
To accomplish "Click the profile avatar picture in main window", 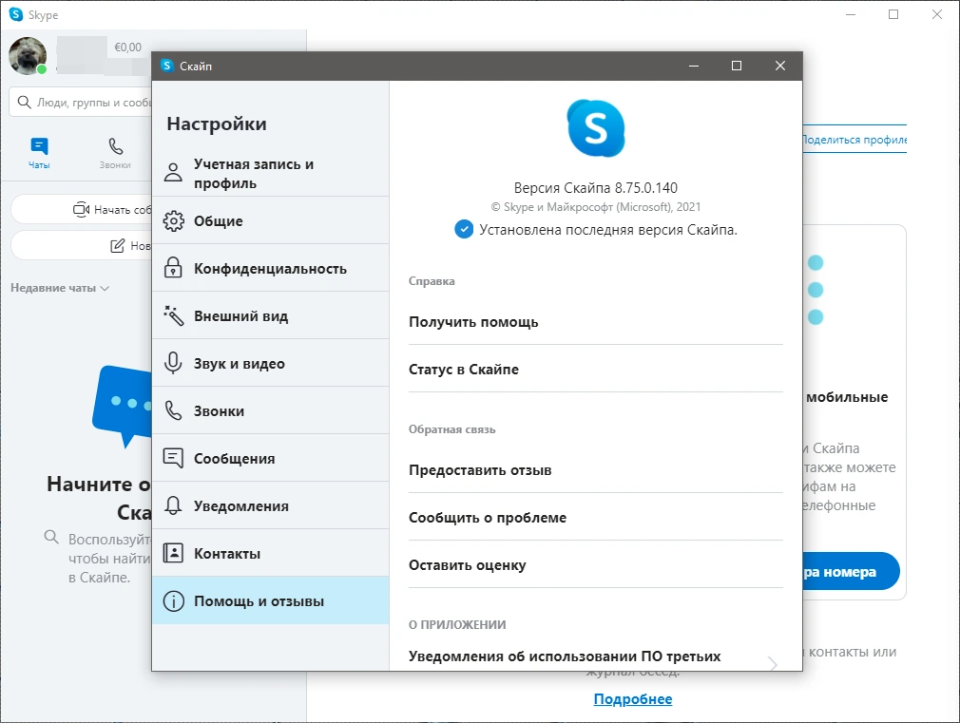I will (28, 56).
